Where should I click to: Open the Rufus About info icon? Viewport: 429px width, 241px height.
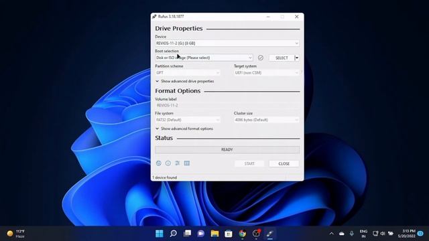click(x=168, y=163)
